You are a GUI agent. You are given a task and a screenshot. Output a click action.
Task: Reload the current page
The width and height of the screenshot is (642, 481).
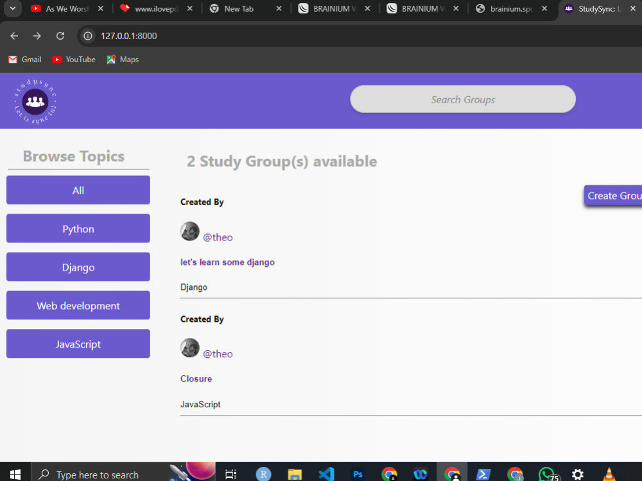(x=60, y=36)
